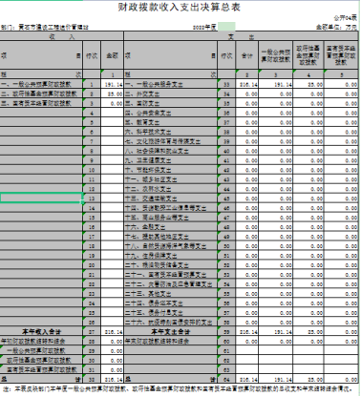Image resolution: width=361 pixels, height=397 pixels.
Task: Select the 支出 header cell
Action: tap(241, 36)
